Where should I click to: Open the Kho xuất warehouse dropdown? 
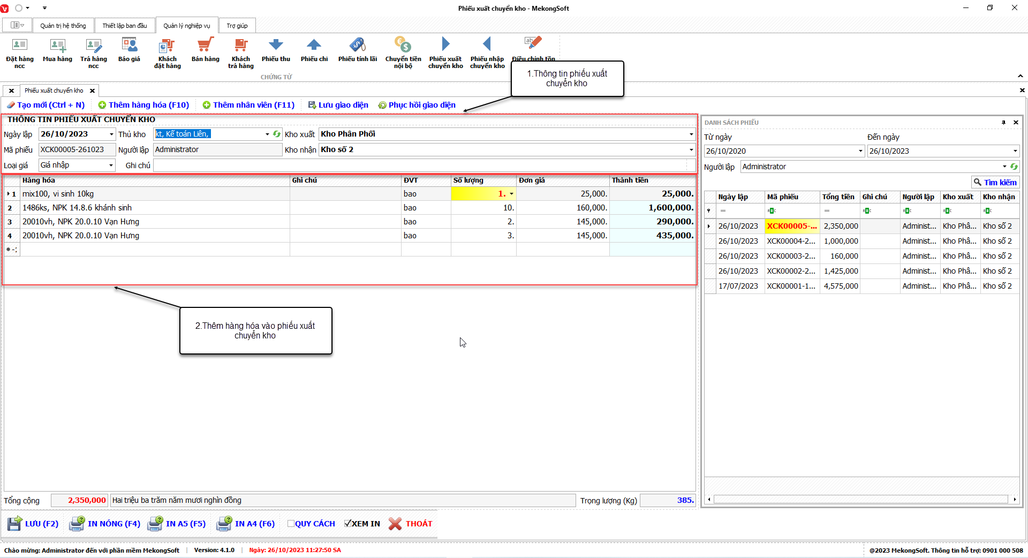691,134
